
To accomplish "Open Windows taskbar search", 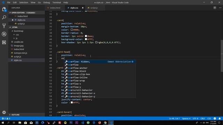I will (x=8, y=123).
